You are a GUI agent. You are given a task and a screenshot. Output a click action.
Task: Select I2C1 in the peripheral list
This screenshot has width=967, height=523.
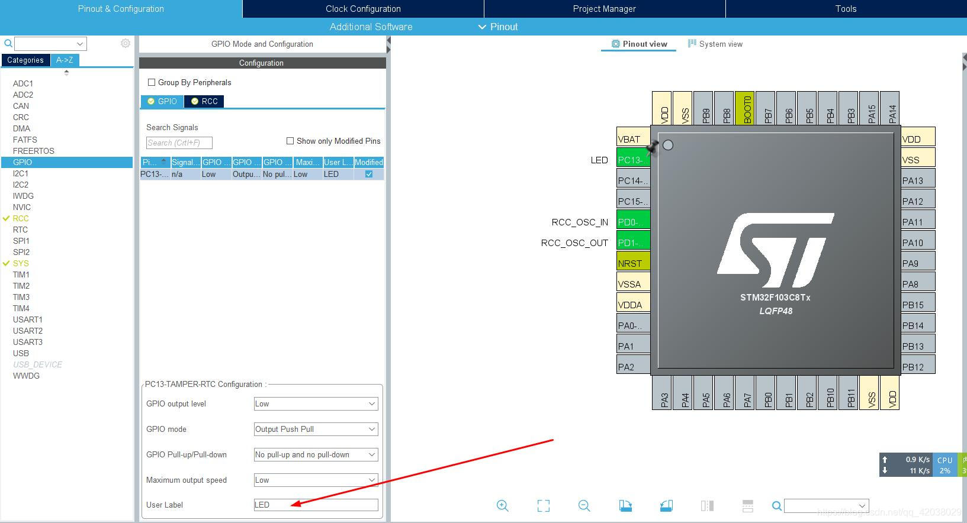click(21, 173)
